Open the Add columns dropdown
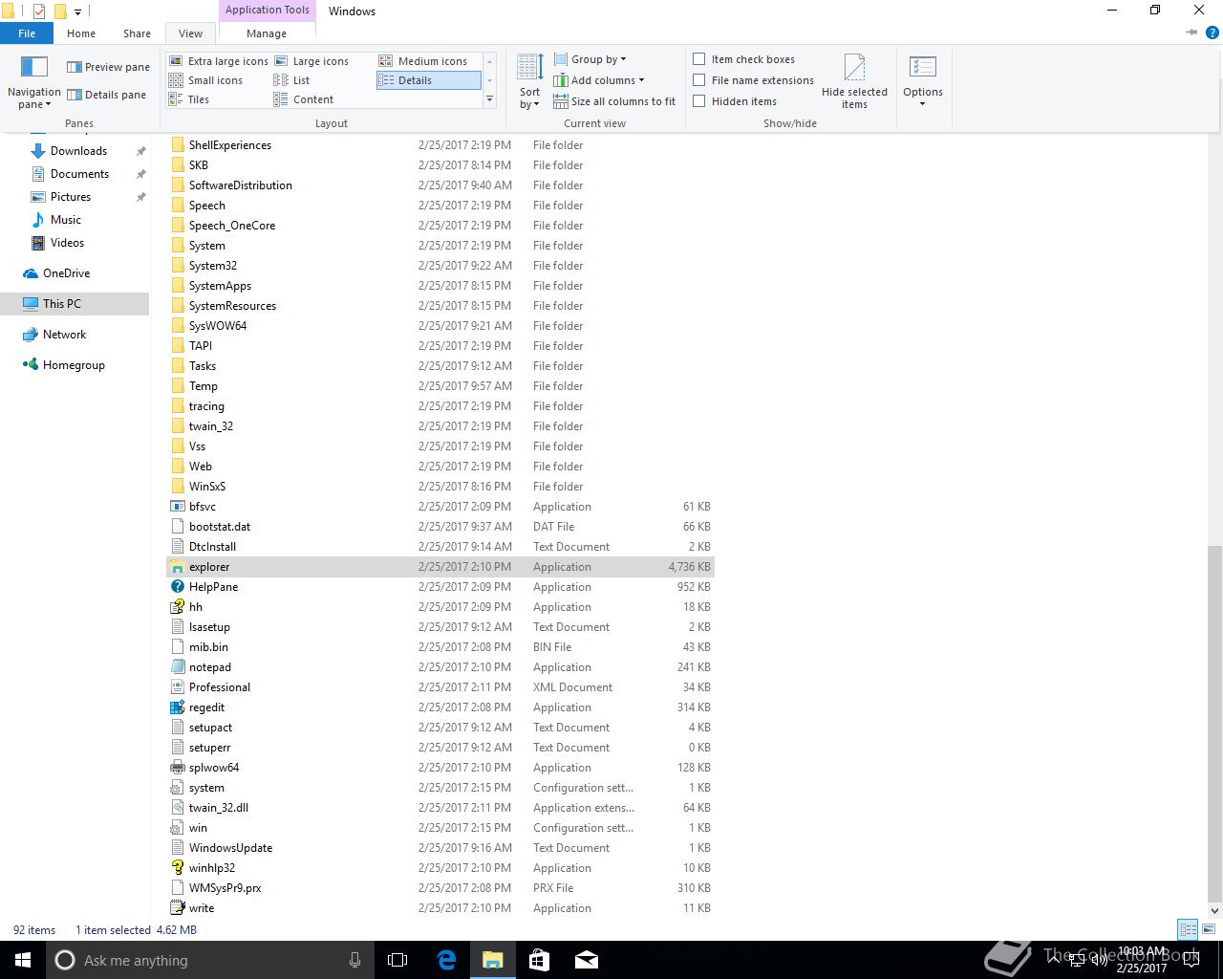 tap(598, 80)
